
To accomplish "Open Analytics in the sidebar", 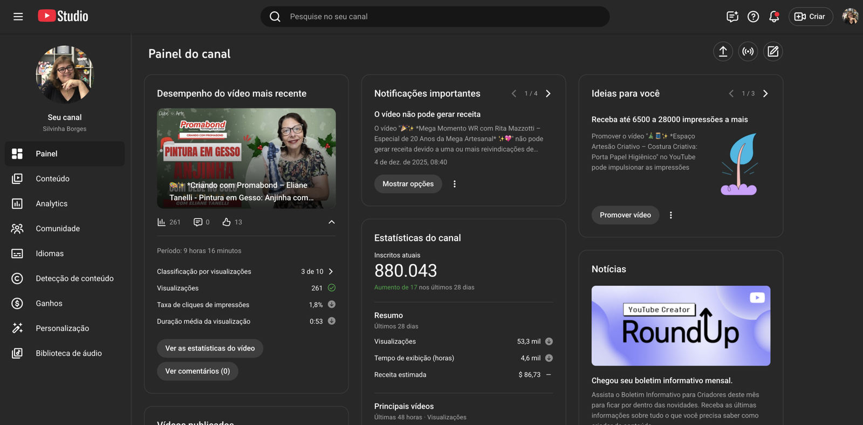I will point(52,203).
